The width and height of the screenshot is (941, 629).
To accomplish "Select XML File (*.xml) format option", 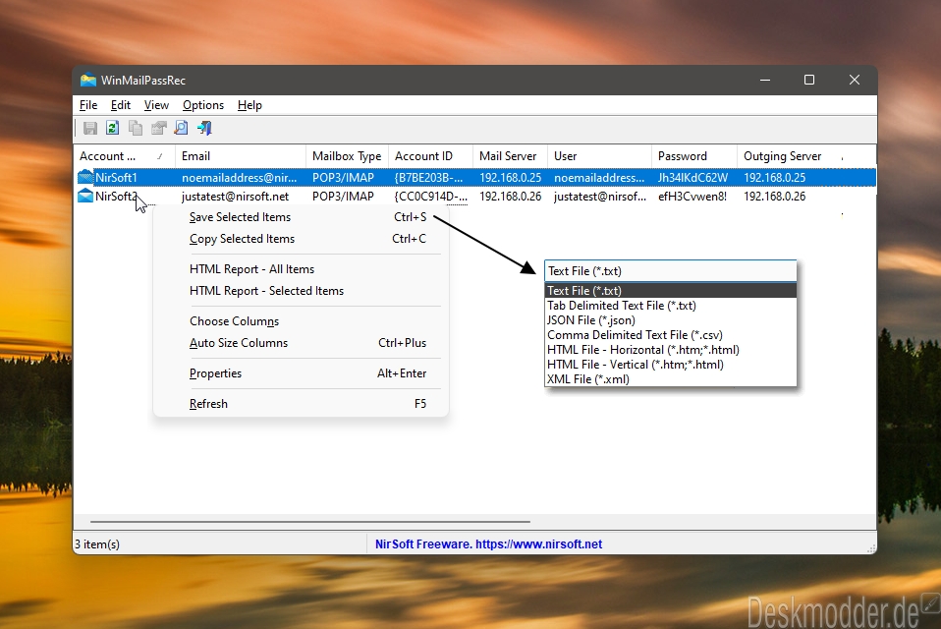I will click(587, 379).
